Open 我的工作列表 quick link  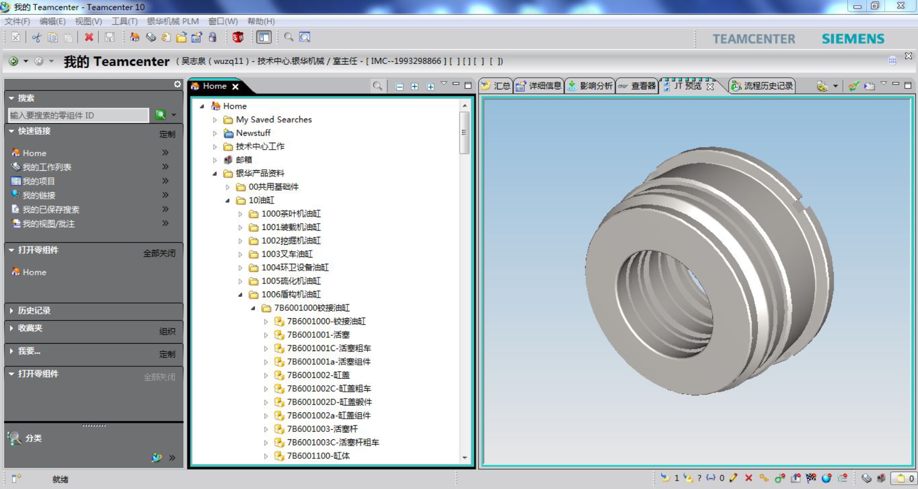tap(47, 167)
